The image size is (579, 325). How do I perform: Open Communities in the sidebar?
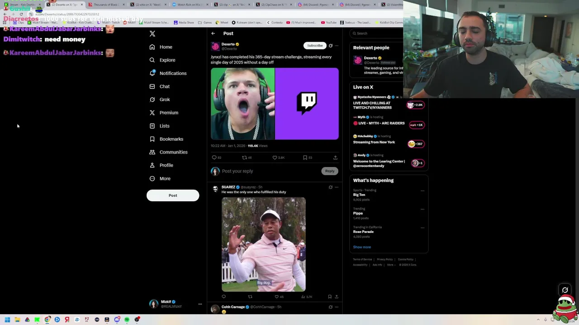point(168,152)
